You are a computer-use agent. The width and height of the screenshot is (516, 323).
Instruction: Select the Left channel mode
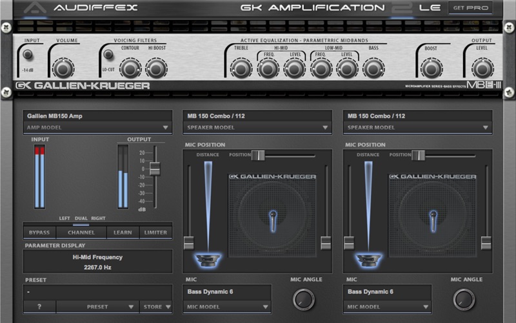coord(64,218)
